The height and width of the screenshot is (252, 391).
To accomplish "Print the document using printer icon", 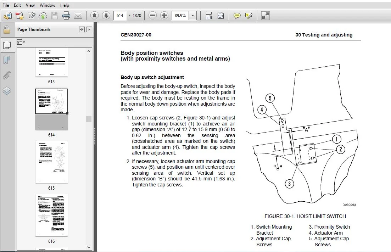I will pyautogui.click(x=66, y=16).
